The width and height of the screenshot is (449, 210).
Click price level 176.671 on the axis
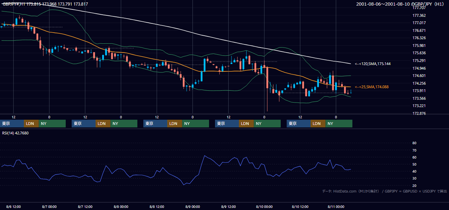point(419,30)
